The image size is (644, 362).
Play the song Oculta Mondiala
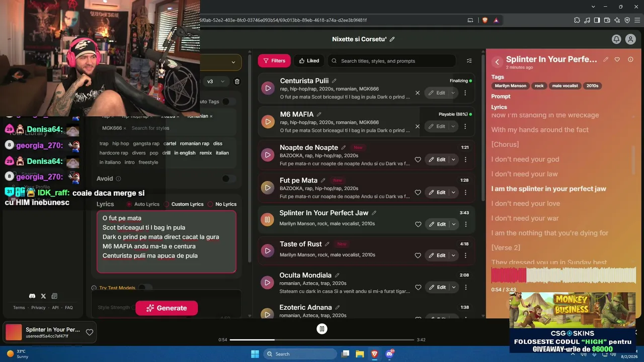(267, 283)
